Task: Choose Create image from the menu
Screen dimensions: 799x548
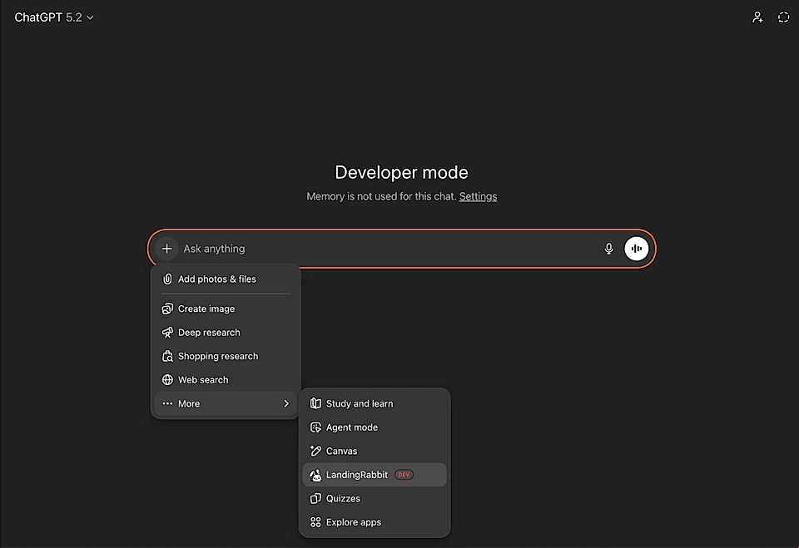Action: (206, 309)
